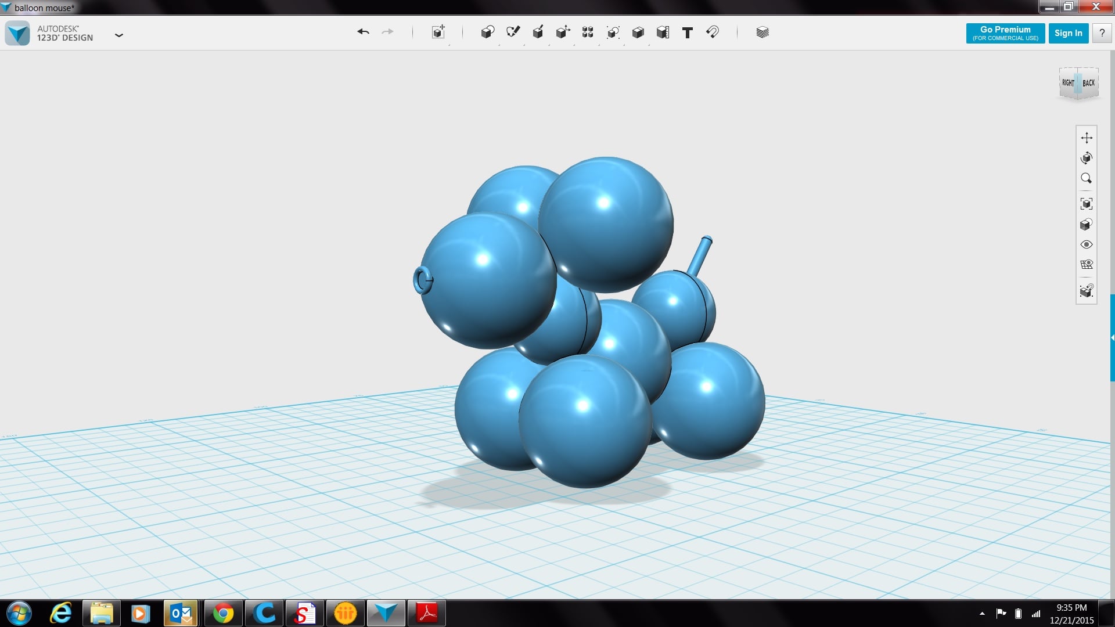Expand the 123D Design application menu
Image resolution: width=1115 pixels, height=627 pixels.
(119, 35)
